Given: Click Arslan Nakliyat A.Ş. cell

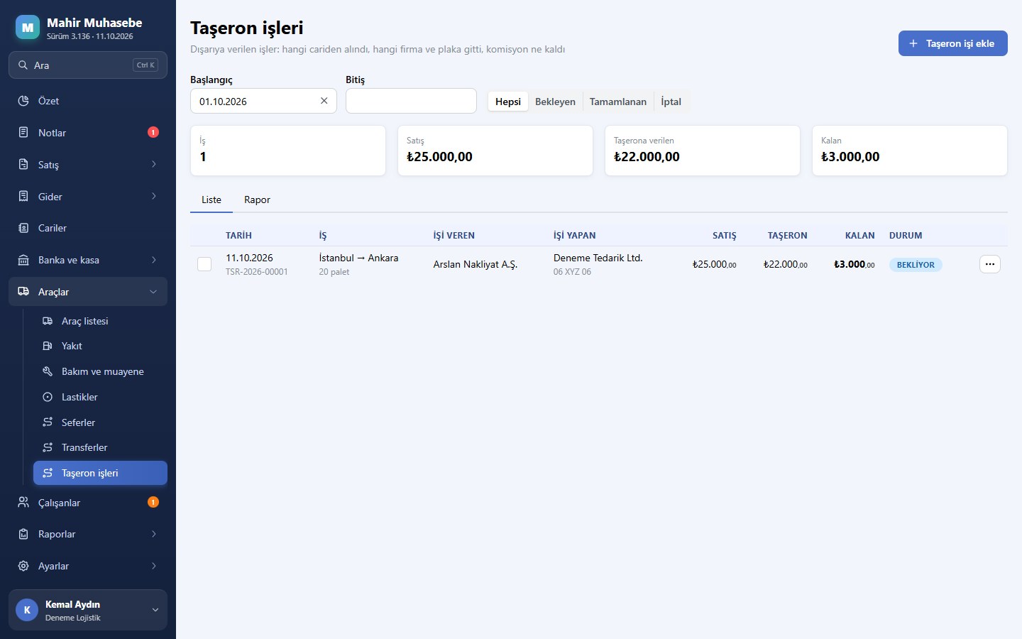Looking at the screenshot, I should 476,264.
